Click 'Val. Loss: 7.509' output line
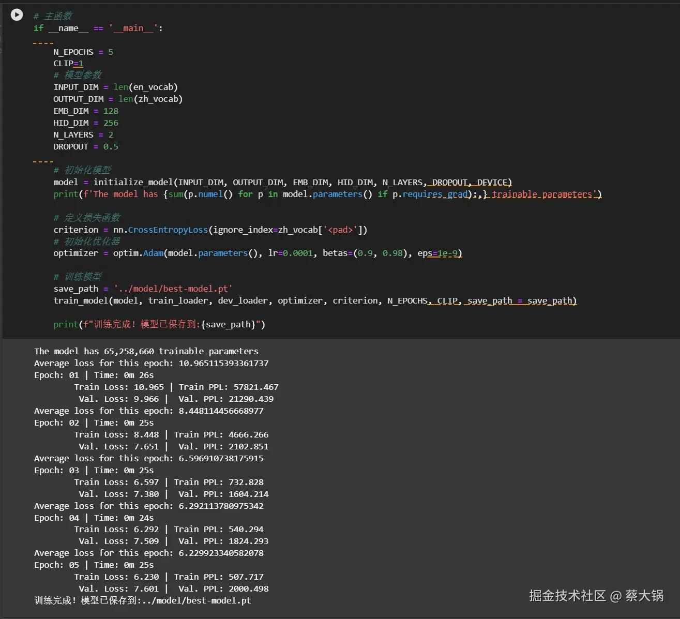 (x=174, y=541)
